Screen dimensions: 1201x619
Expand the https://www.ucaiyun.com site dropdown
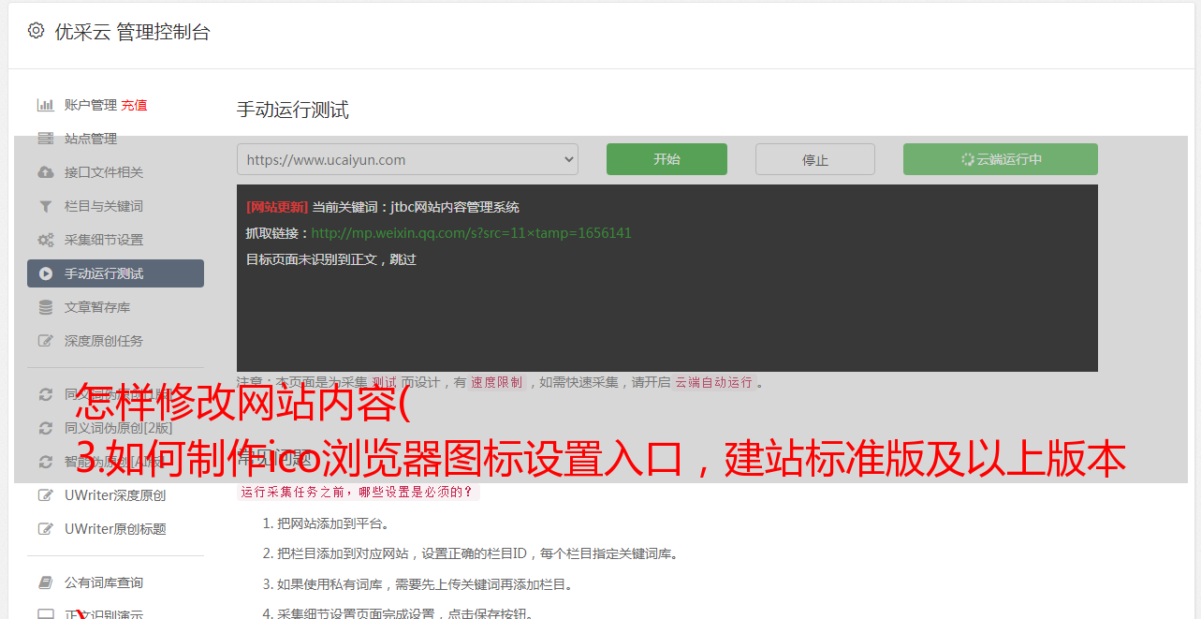point(407,159)
